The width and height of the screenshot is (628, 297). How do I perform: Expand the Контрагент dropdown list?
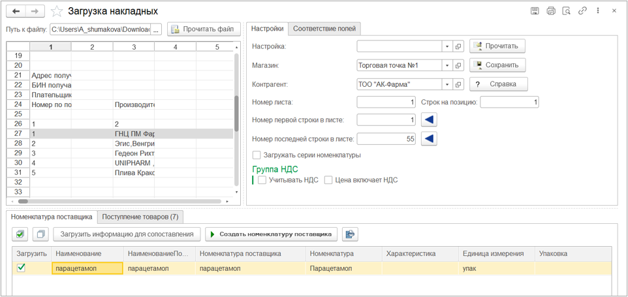(x=447, y=84)
